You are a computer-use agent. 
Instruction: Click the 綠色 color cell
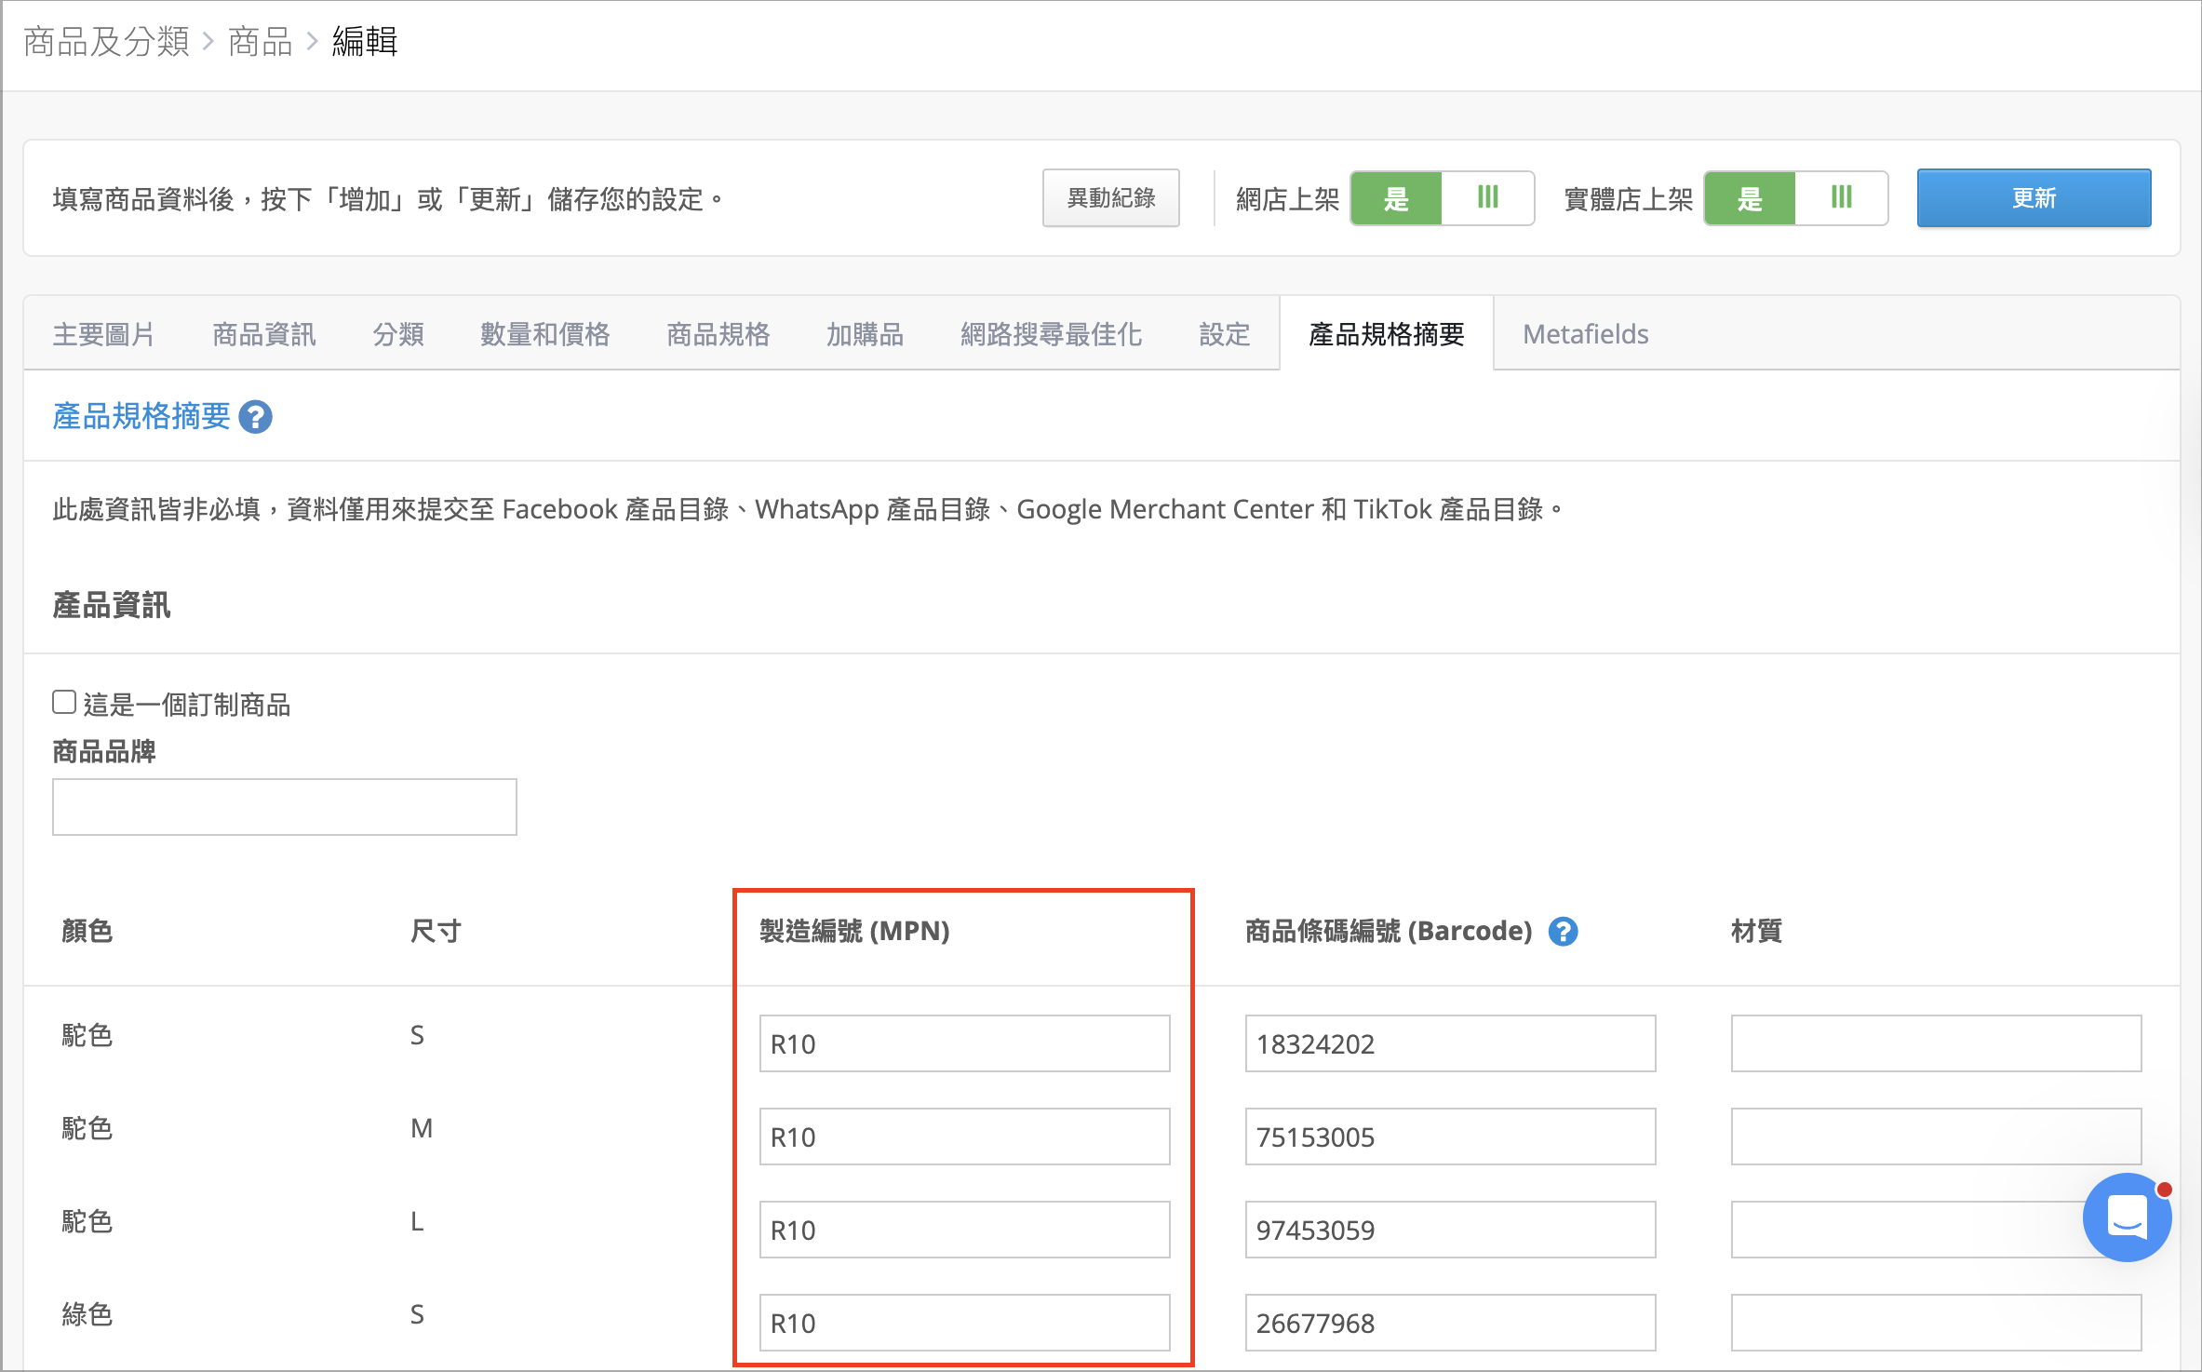(x=87, y=1314)
